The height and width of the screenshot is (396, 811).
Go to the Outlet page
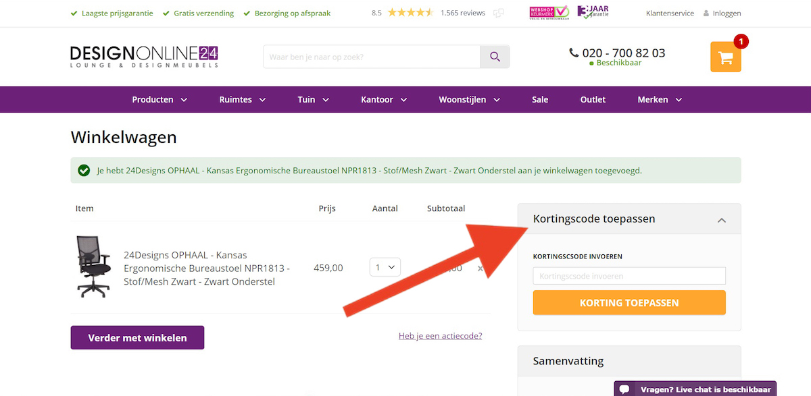[593, 99]
